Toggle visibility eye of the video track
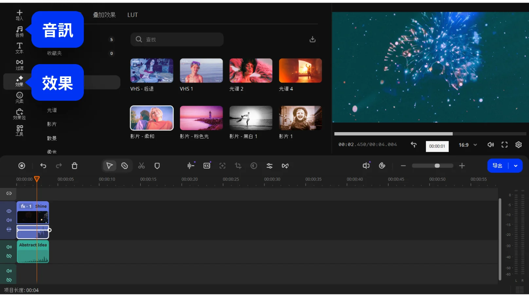This screenshot has height=297, width=529. tap(9, 211)
